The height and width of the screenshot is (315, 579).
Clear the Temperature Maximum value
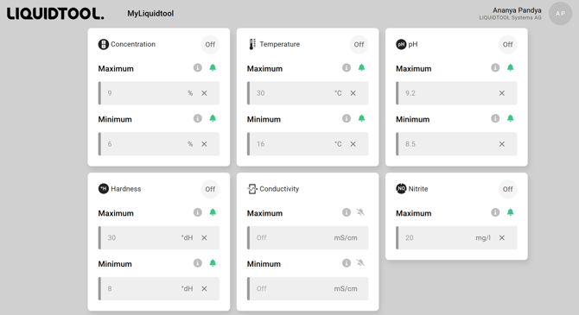pyautogui.click(x=353, y=93)
